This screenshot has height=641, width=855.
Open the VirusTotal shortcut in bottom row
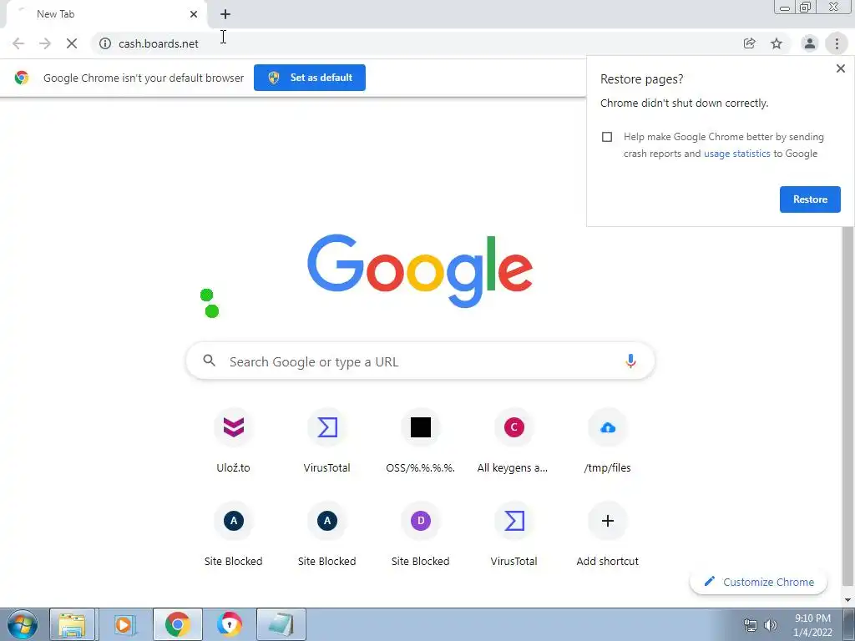coord(514,535)
